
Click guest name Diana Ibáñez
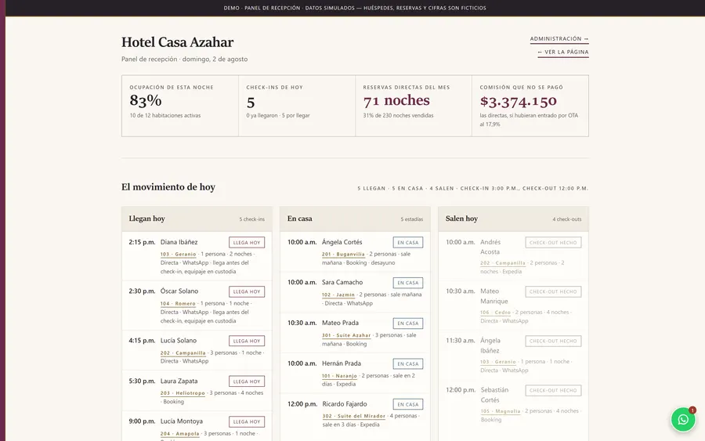179,242
